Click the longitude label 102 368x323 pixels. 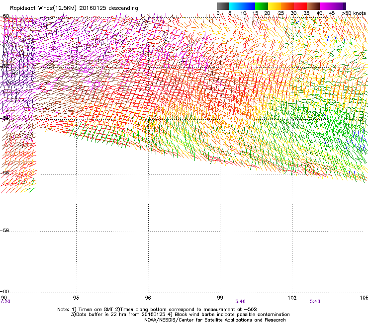tap(292, 298)
